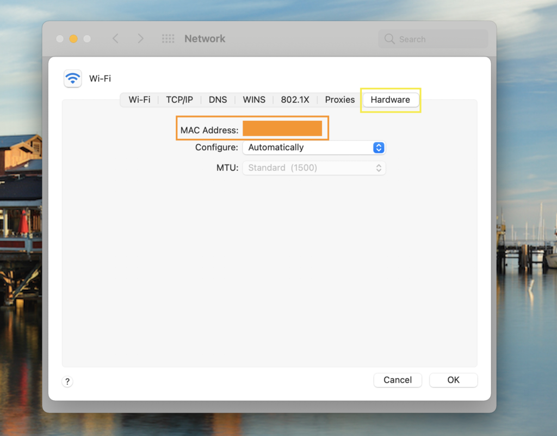Open the TCP/IP tab
557x436 pixels.
179,100
